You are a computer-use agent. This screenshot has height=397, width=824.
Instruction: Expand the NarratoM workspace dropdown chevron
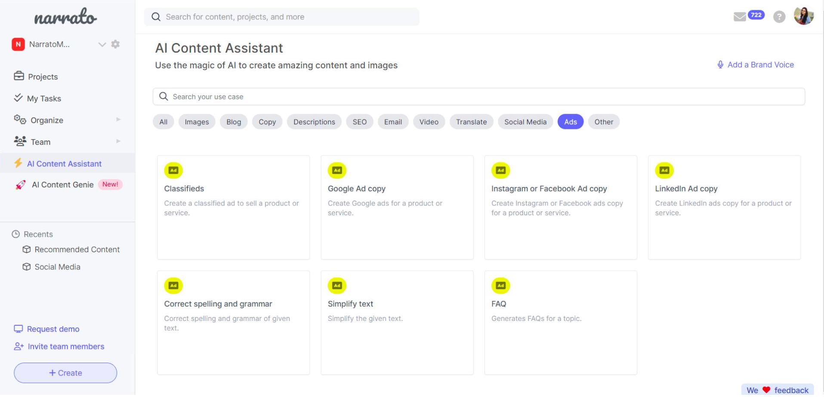102,45
